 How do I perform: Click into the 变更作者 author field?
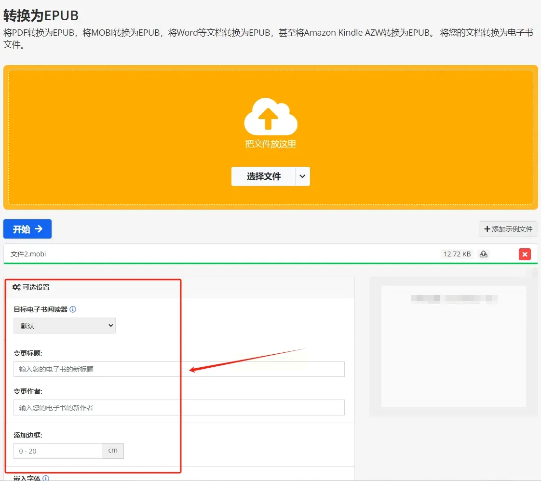[x=179, y=407]
